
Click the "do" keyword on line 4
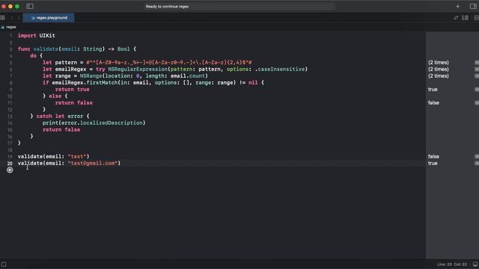(x=33, y=56)
